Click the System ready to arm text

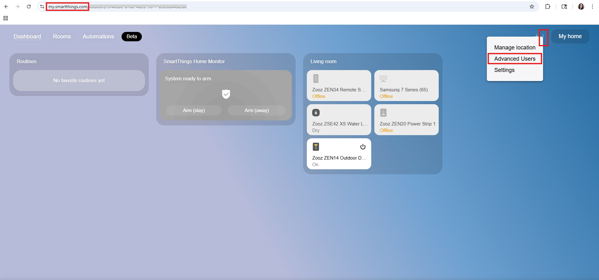click(188, 79)
